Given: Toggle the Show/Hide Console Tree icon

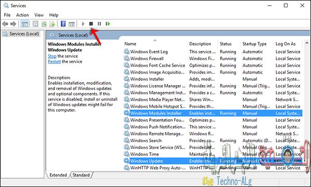Looking at the screenshot, I should 25,24.
